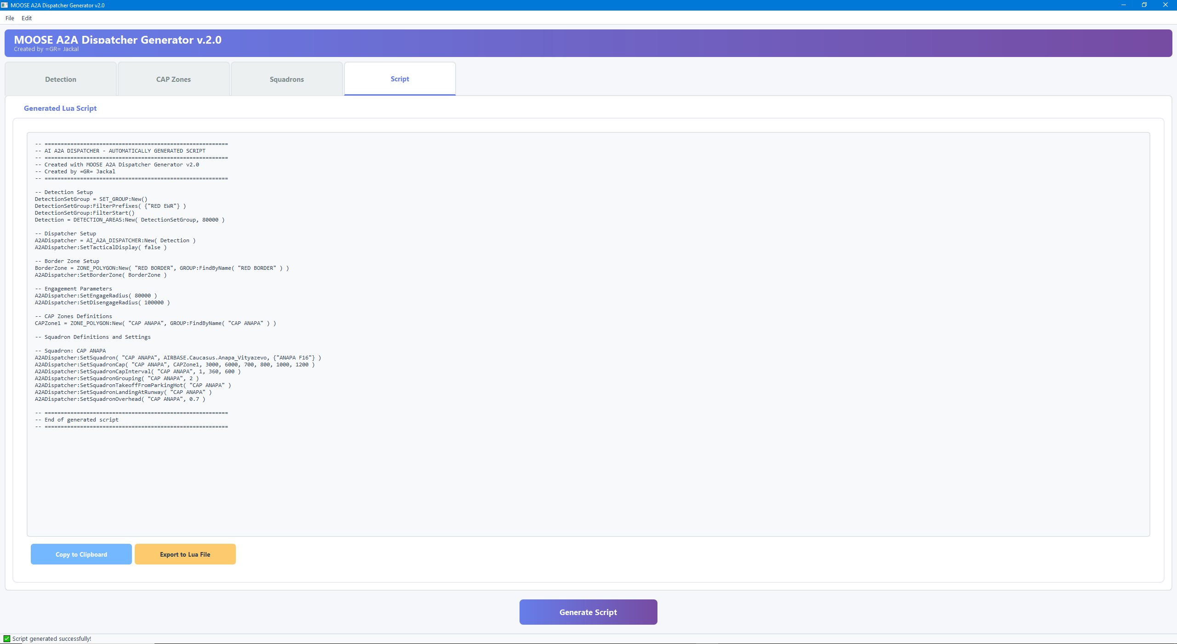Close the MOOSE A2A Dispatcher window

tap(1165, 5)
